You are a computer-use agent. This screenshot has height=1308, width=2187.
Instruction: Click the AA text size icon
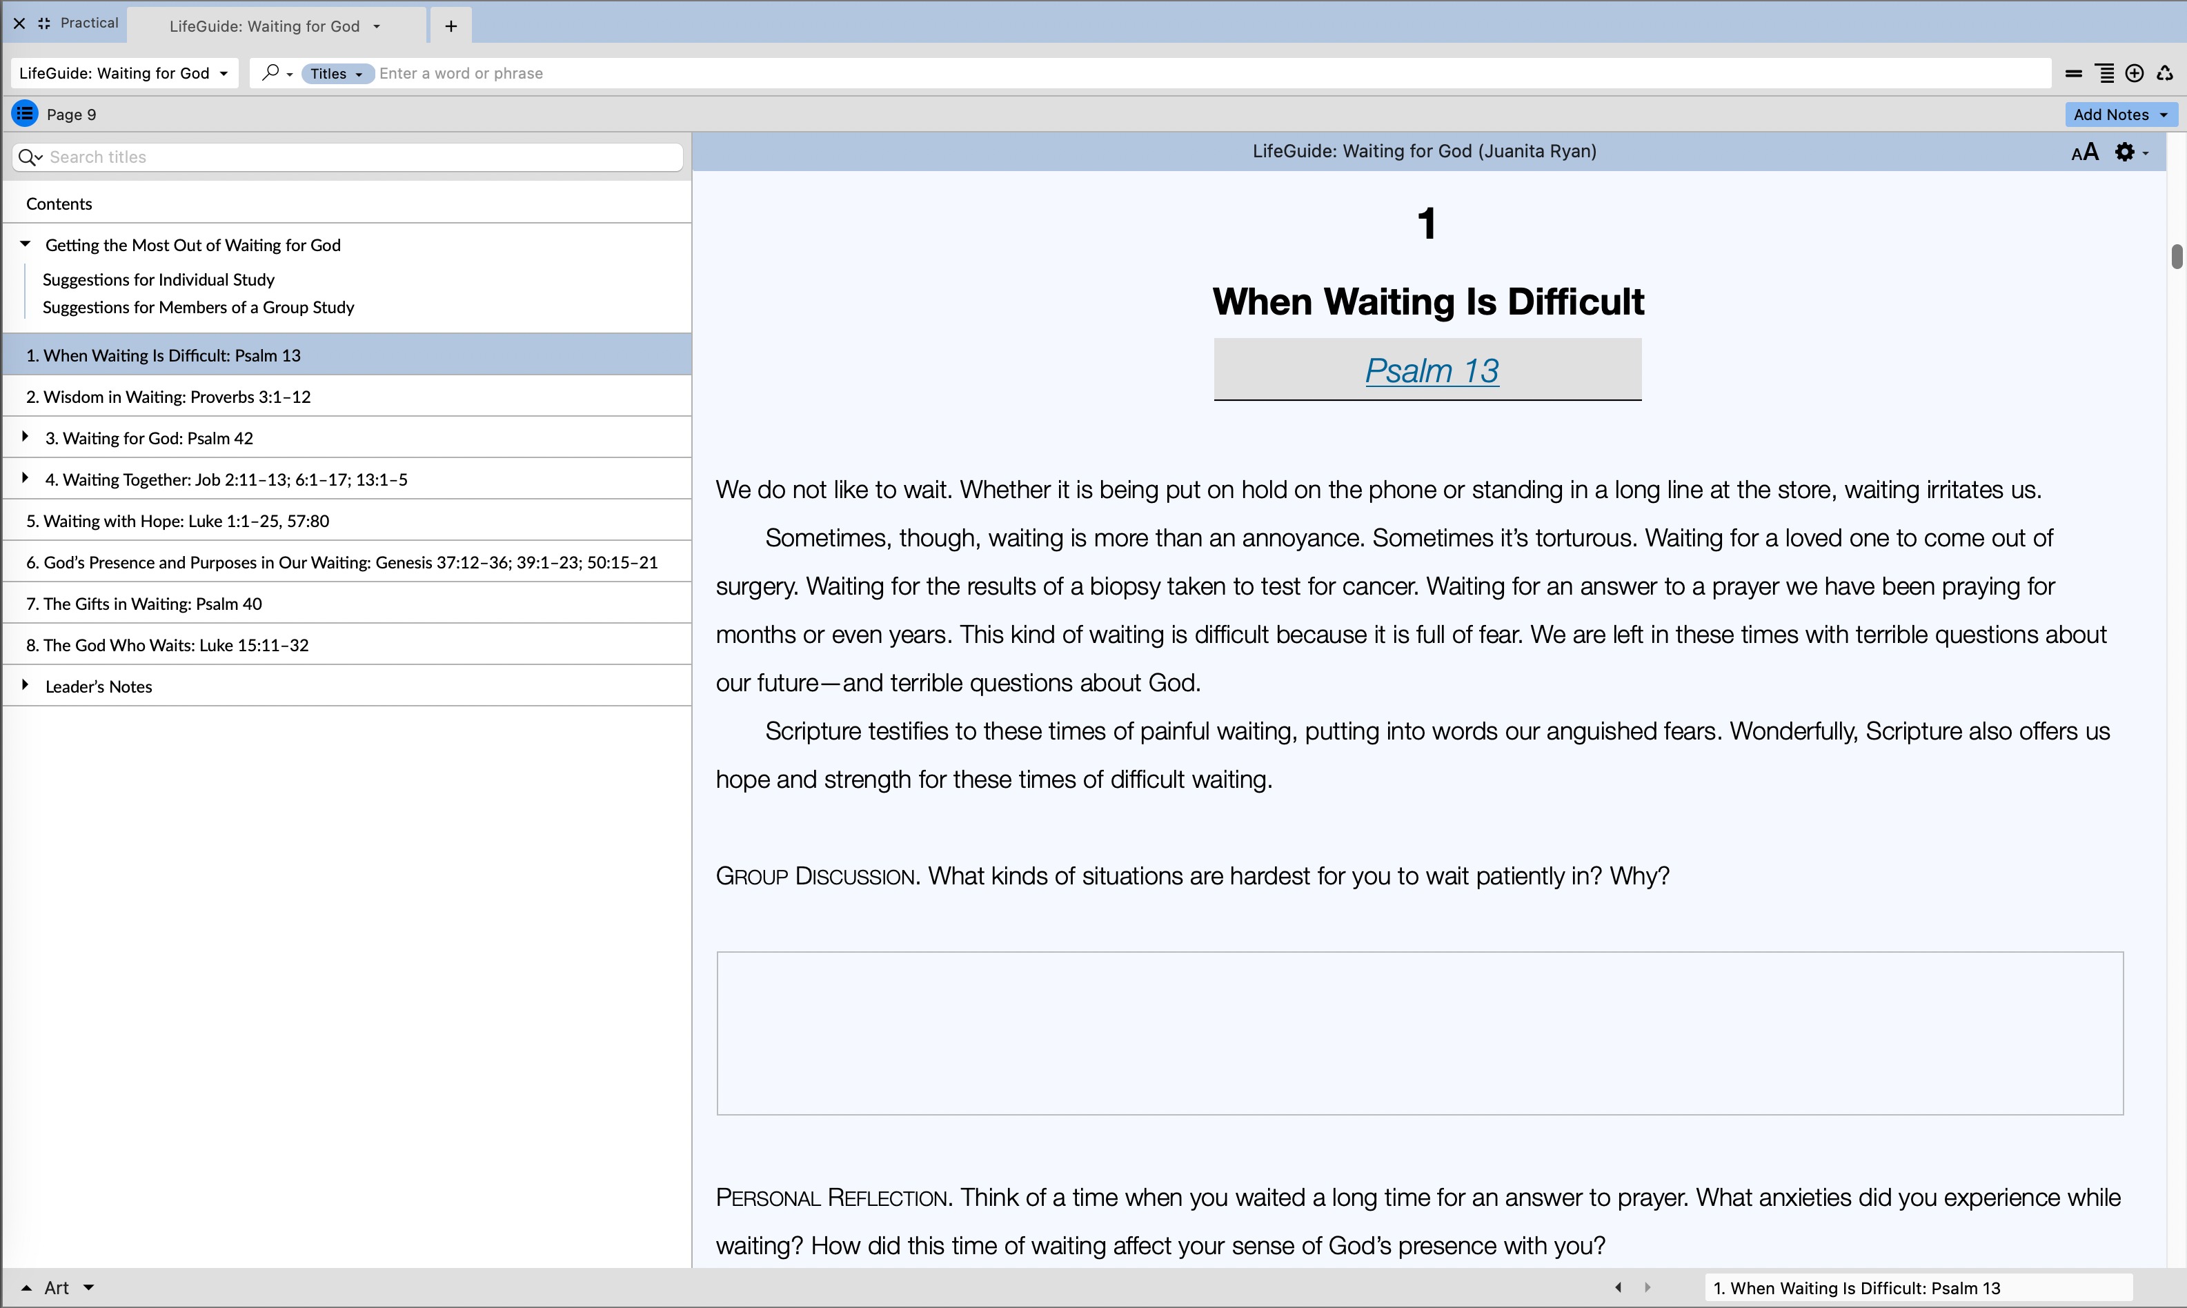tap(2085, 152)
